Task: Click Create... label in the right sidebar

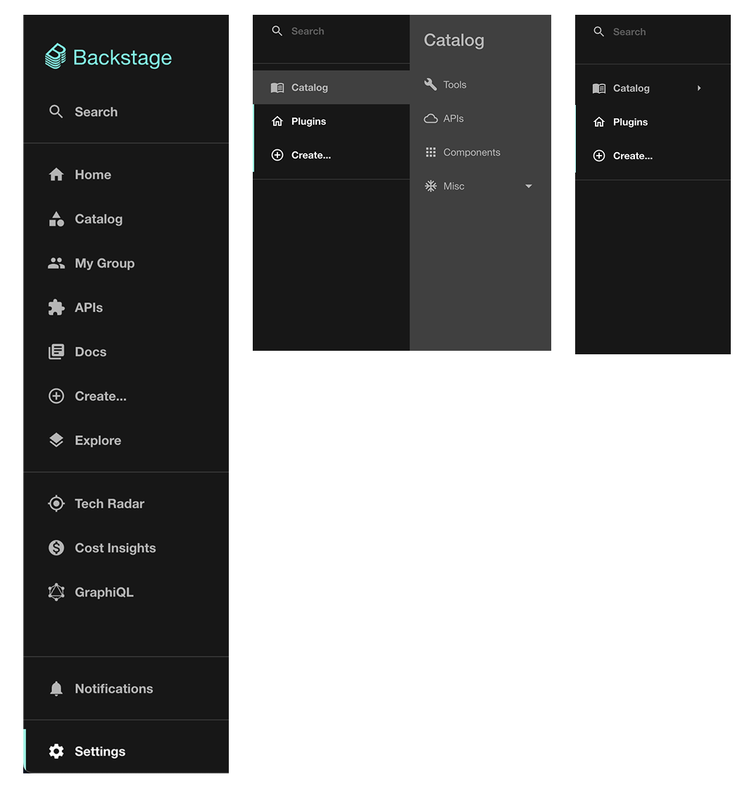Action: 632,156
